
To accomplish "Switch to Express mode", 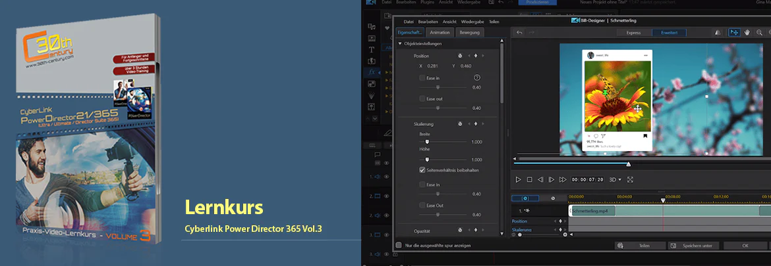I will [634, 32].
